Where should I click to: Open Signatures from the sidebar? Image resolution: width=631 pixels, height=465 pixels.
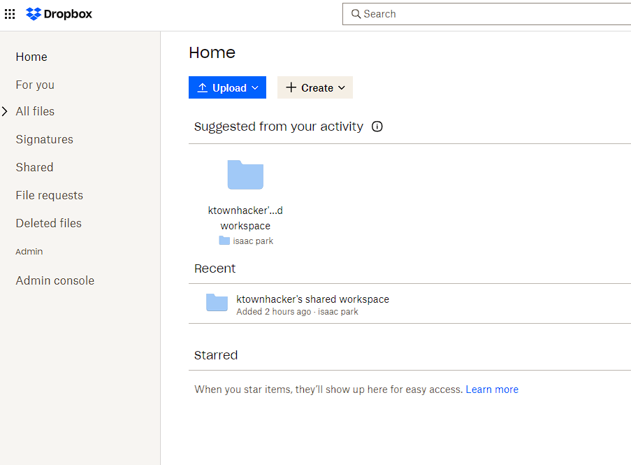coord(44,139)
